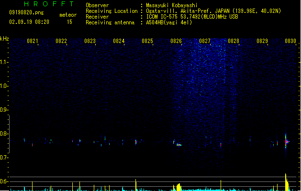Click the Observer label
Viewport: 301px width, 191px height.
(97, 5)
